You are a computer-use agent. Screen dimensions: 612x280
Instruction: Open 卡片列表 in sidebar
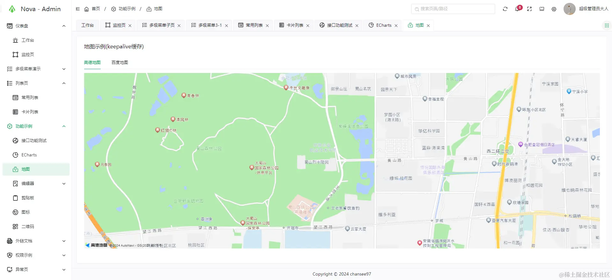tap(36, 112)
